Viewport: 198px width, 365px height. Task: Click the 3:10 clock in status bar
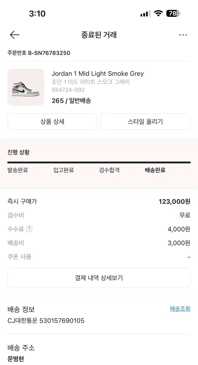pyautogui.click(x=37, y=13)
